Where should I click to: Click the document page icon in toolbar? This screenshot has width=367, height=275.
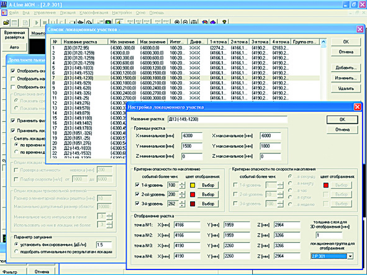25,23
